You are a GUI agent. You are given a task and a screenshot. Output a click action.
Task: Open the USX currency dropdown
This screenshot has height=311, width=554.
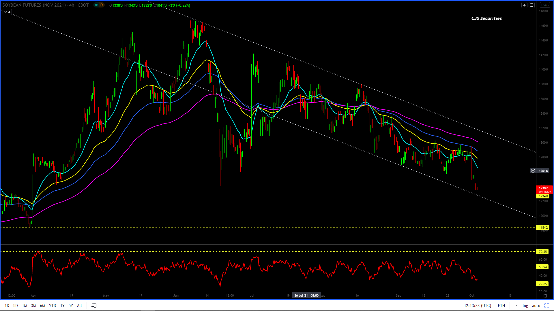click(545, 5)
